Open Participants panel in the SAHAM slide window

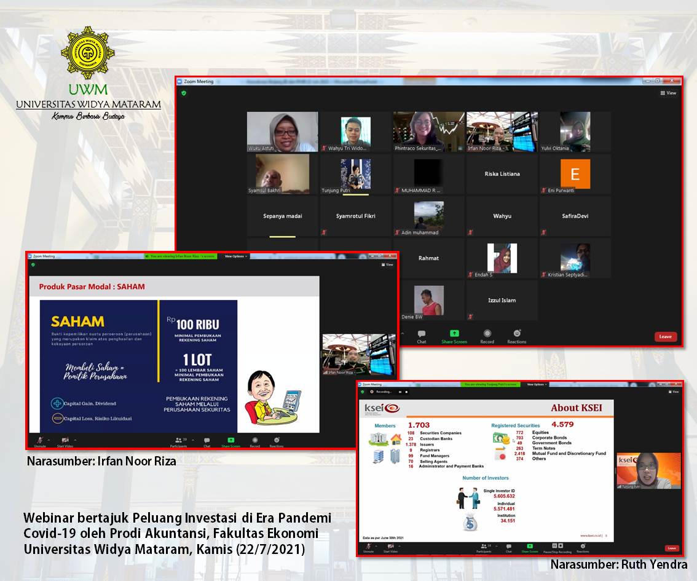tap(180, 441)
